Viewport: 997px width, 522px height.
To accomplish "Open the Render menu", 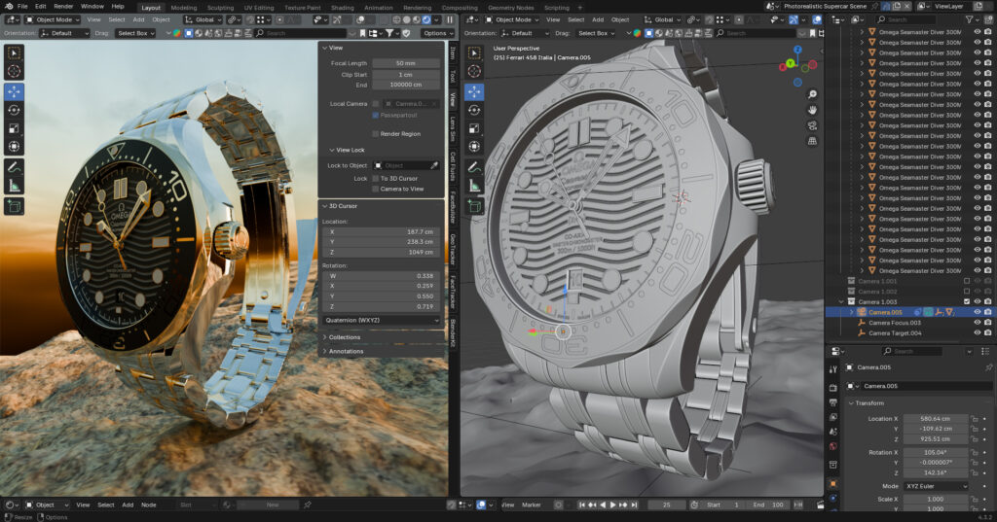I will point(63,7).
